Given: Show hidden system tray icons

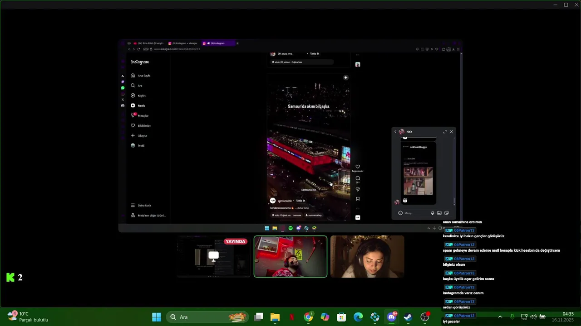Looking at the screenshot, I should [x=500, y=317].
